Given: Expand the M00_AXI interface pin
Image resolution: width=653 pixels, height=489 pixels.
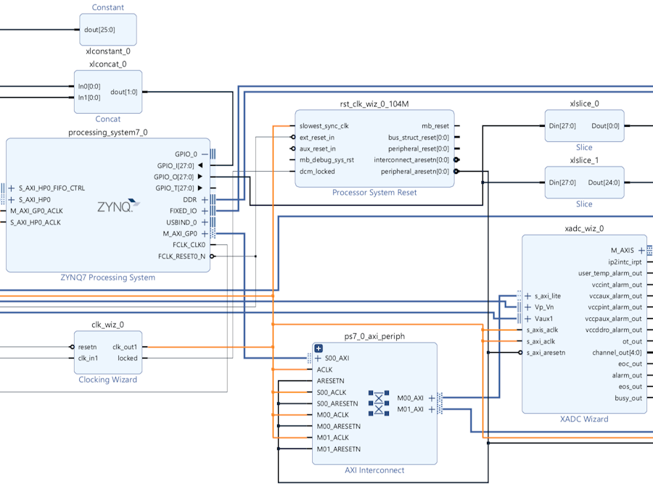Looking at the screenshot, I should click(x=432, y=398).
